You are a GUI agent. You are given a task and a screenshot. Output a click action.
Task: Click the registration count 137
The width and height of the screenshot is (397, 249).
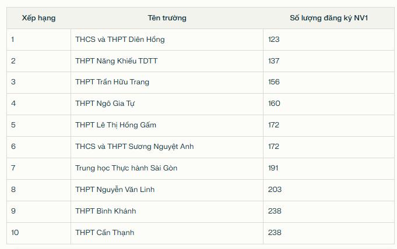273,61
